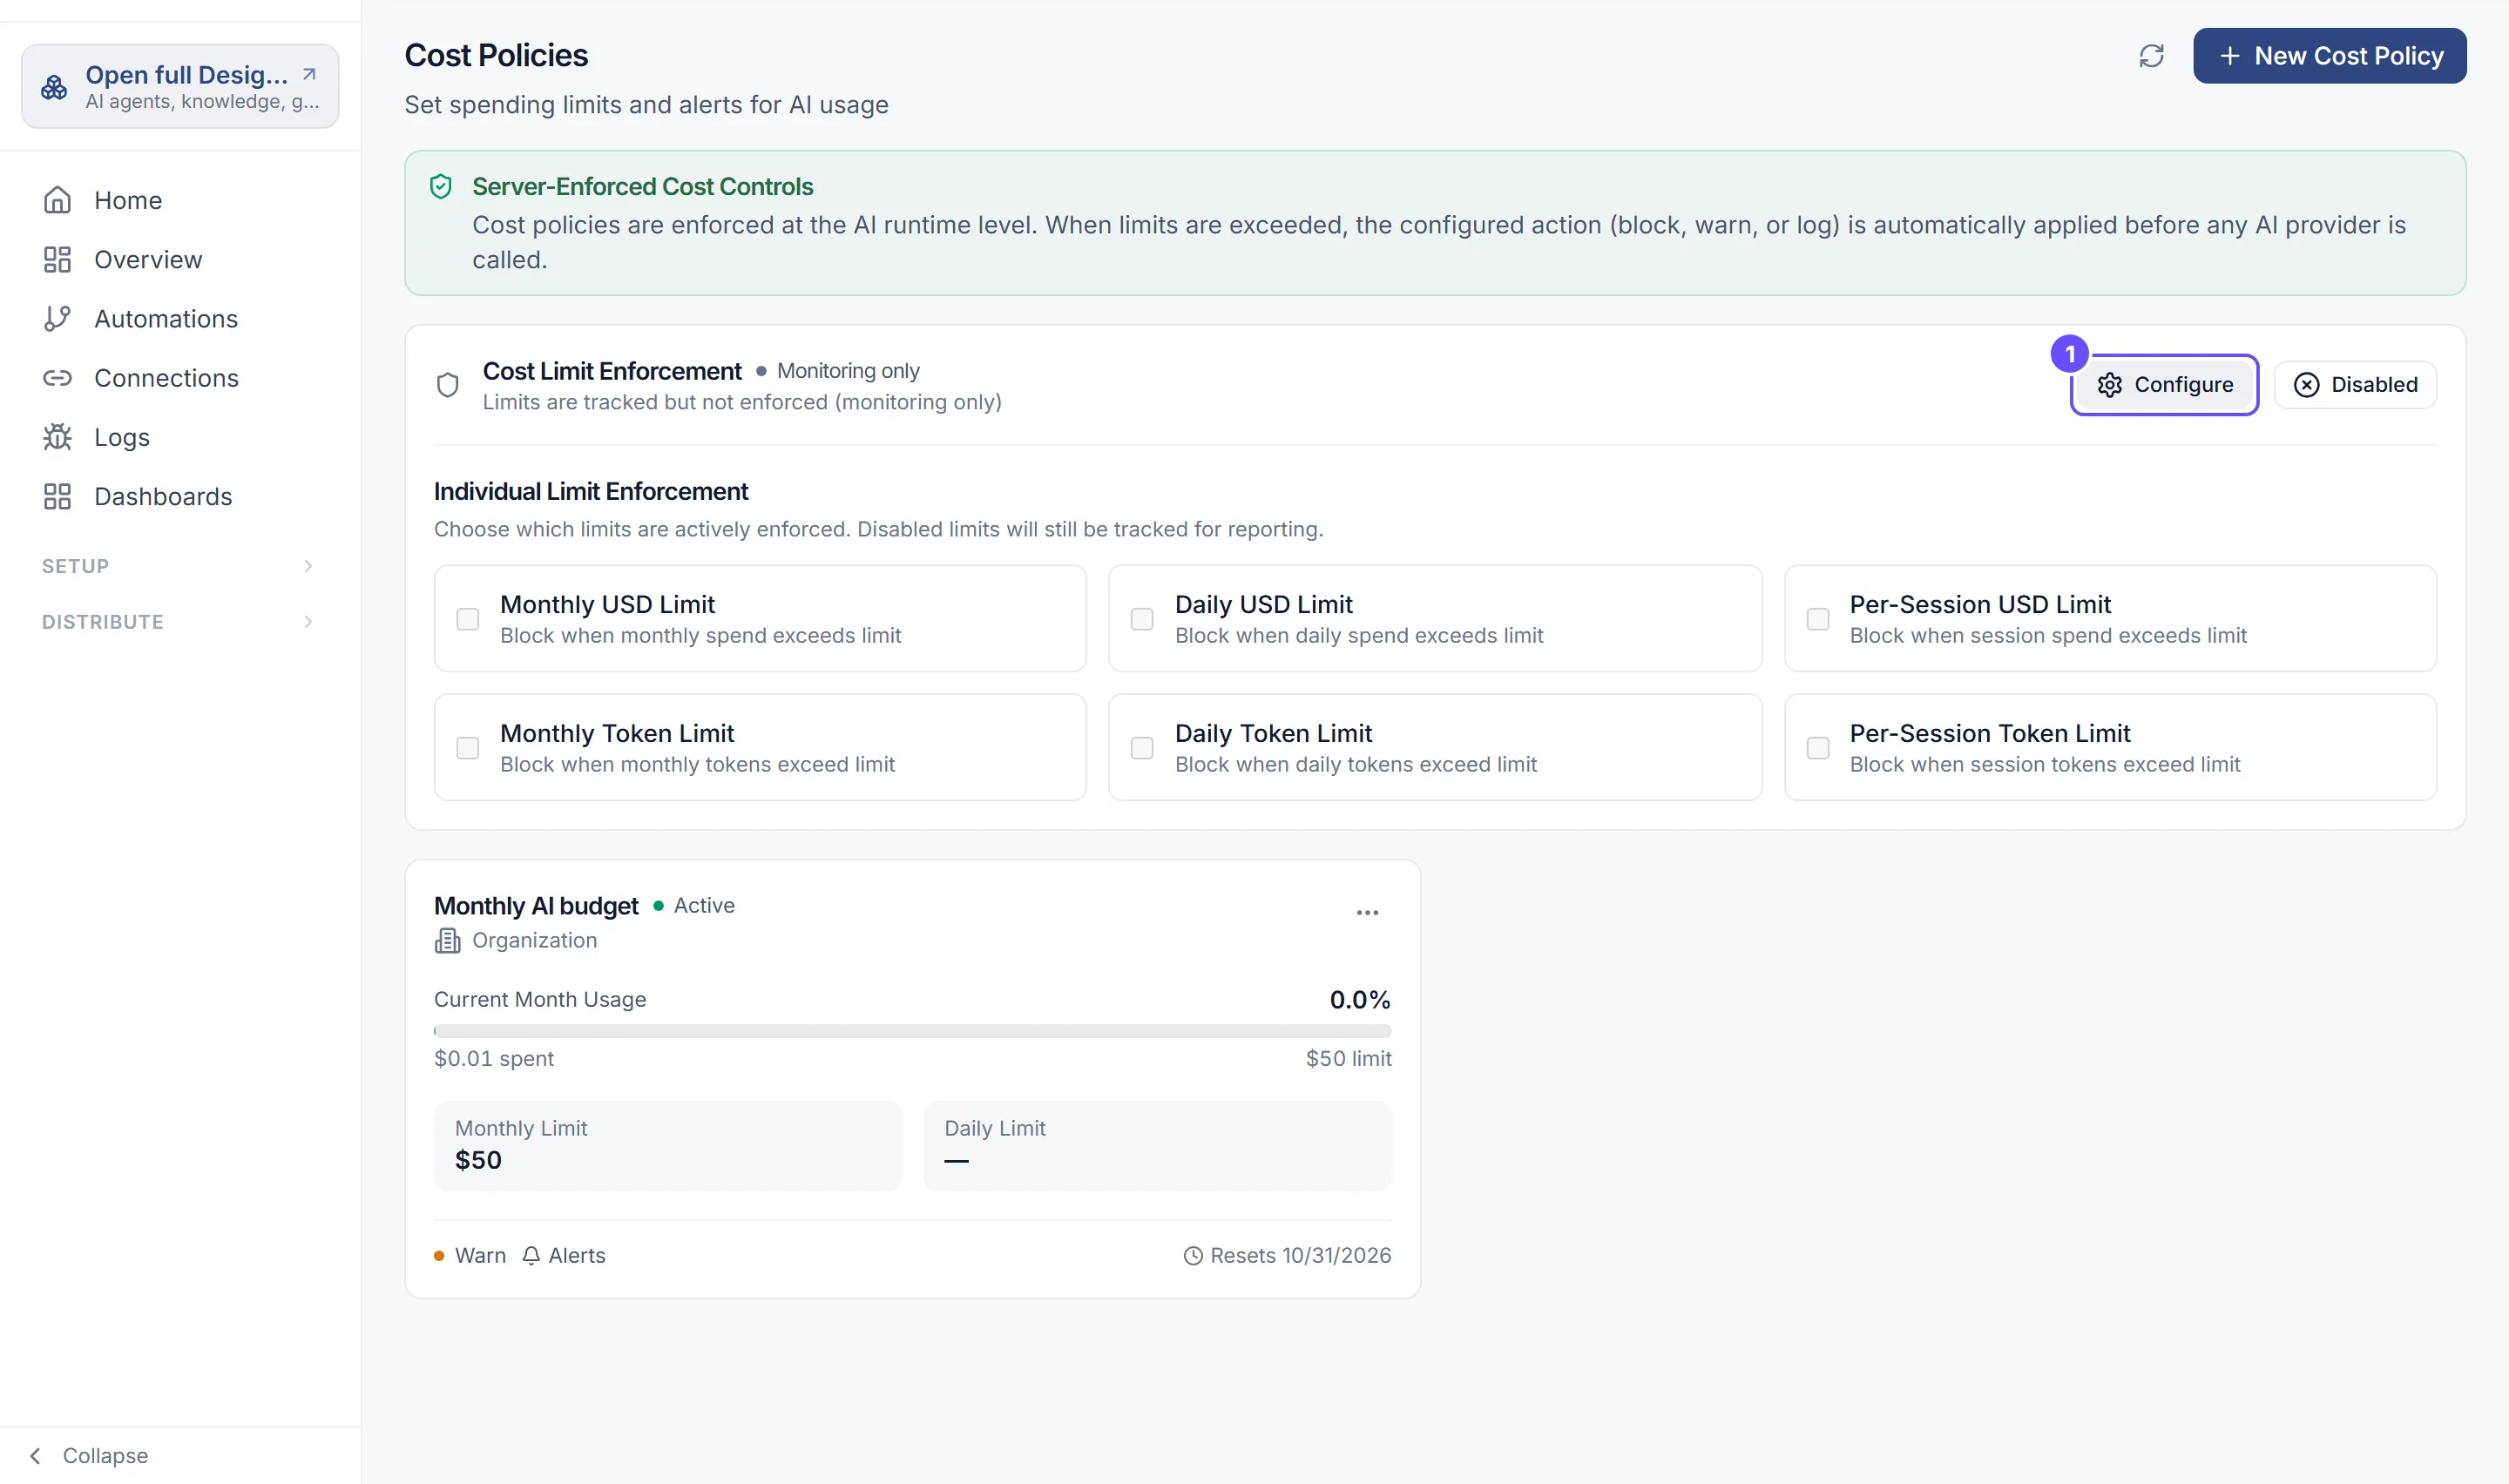The height and width of the screenshot is (1484, 2509).
Task: Enable the Per-Session USD Limit checkbox
Action: 1818,619
